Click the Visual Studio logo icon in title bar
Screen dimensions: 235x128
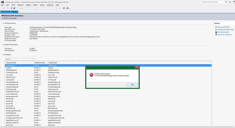pyautogui.click(x=2, y=2)
